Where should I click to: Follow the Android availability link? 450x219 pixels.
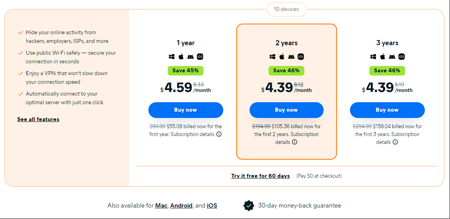[181, 206]
